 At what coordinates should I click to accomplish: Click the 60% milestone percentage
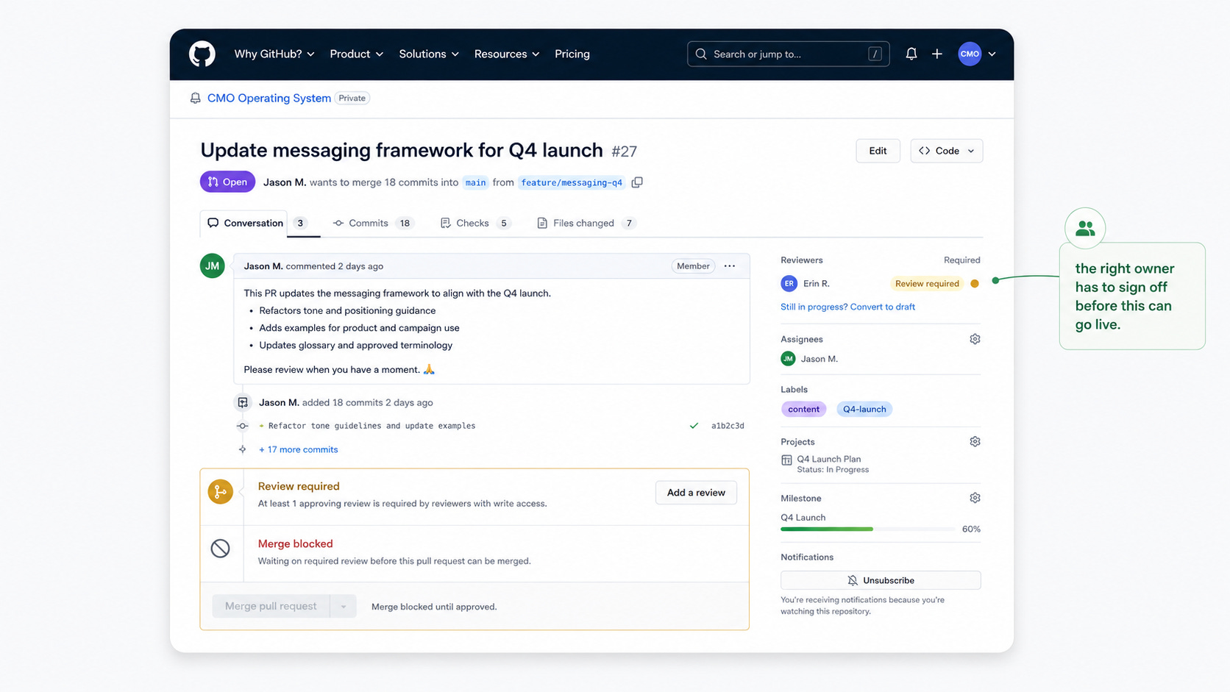[971, 529]
